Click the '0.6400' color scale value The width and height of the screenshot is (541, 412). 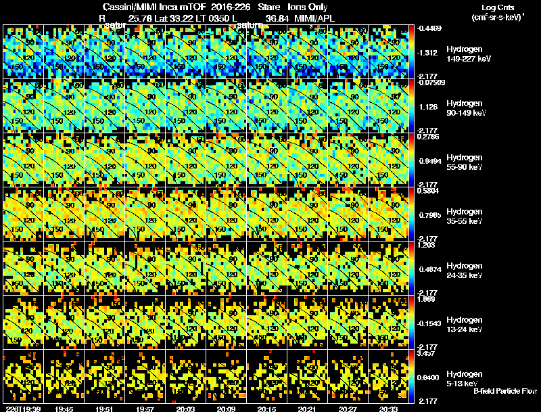point(428,377)
